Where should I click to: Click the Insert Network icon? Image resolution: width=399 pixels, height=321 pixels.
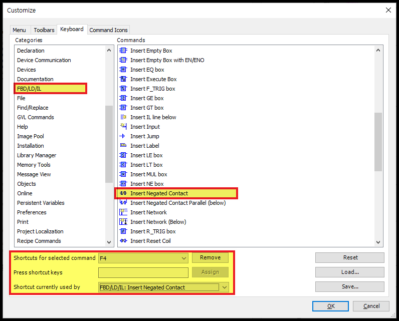pyautogui.click(x=123, y=212)
